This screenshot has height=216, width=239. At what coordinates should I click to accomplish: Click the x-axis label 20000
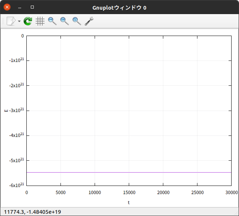[163, 193]
